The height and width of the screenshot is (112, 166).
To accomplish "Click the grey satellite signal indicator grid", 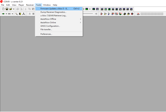I will 152,14.
